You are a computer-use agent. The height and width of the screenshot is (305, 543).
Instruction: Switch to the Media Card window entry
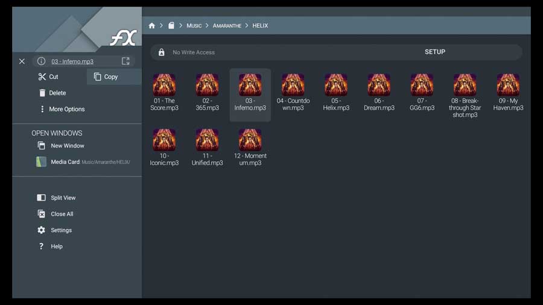[83, 162]
